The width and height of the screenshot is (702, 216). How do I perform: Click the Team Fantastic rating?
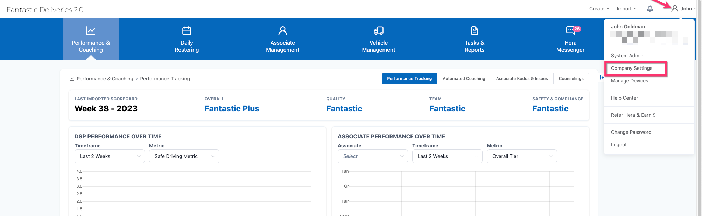447,109
